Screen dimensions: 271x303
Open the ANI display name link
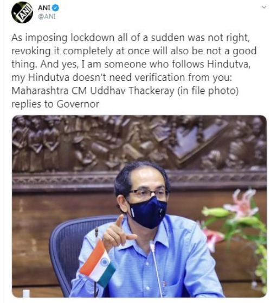pyautogui.click(x=44, y=8)
